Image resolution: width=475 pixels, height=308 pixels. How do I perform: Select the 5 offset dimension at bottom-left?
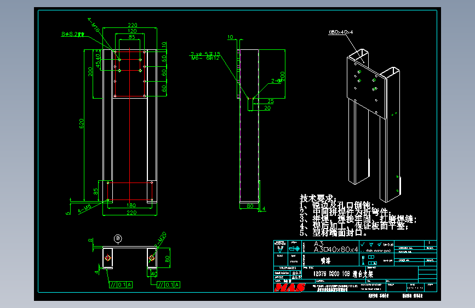(68, 213)
